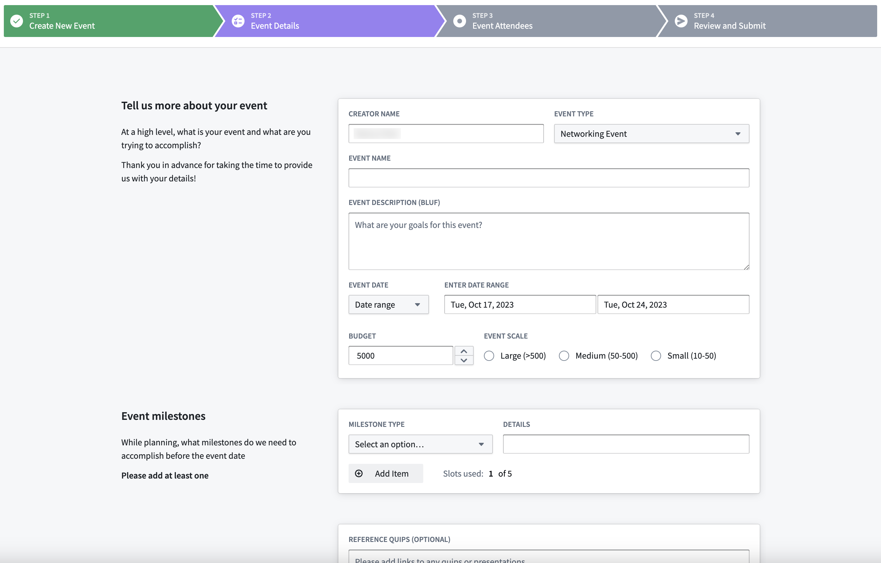Focus the milestone Details input
Screen dimensions: 881x563
626,444
